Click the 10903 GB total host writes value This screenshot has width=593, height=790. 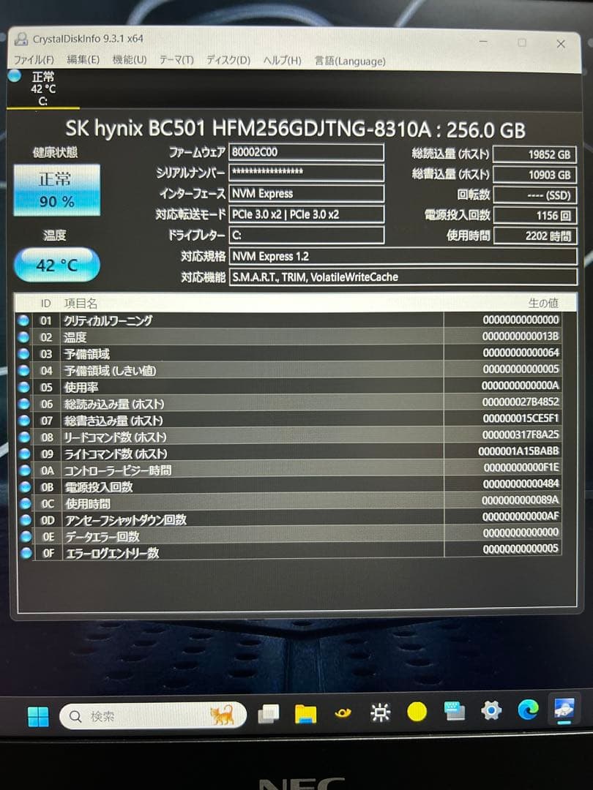click(534, 175)
